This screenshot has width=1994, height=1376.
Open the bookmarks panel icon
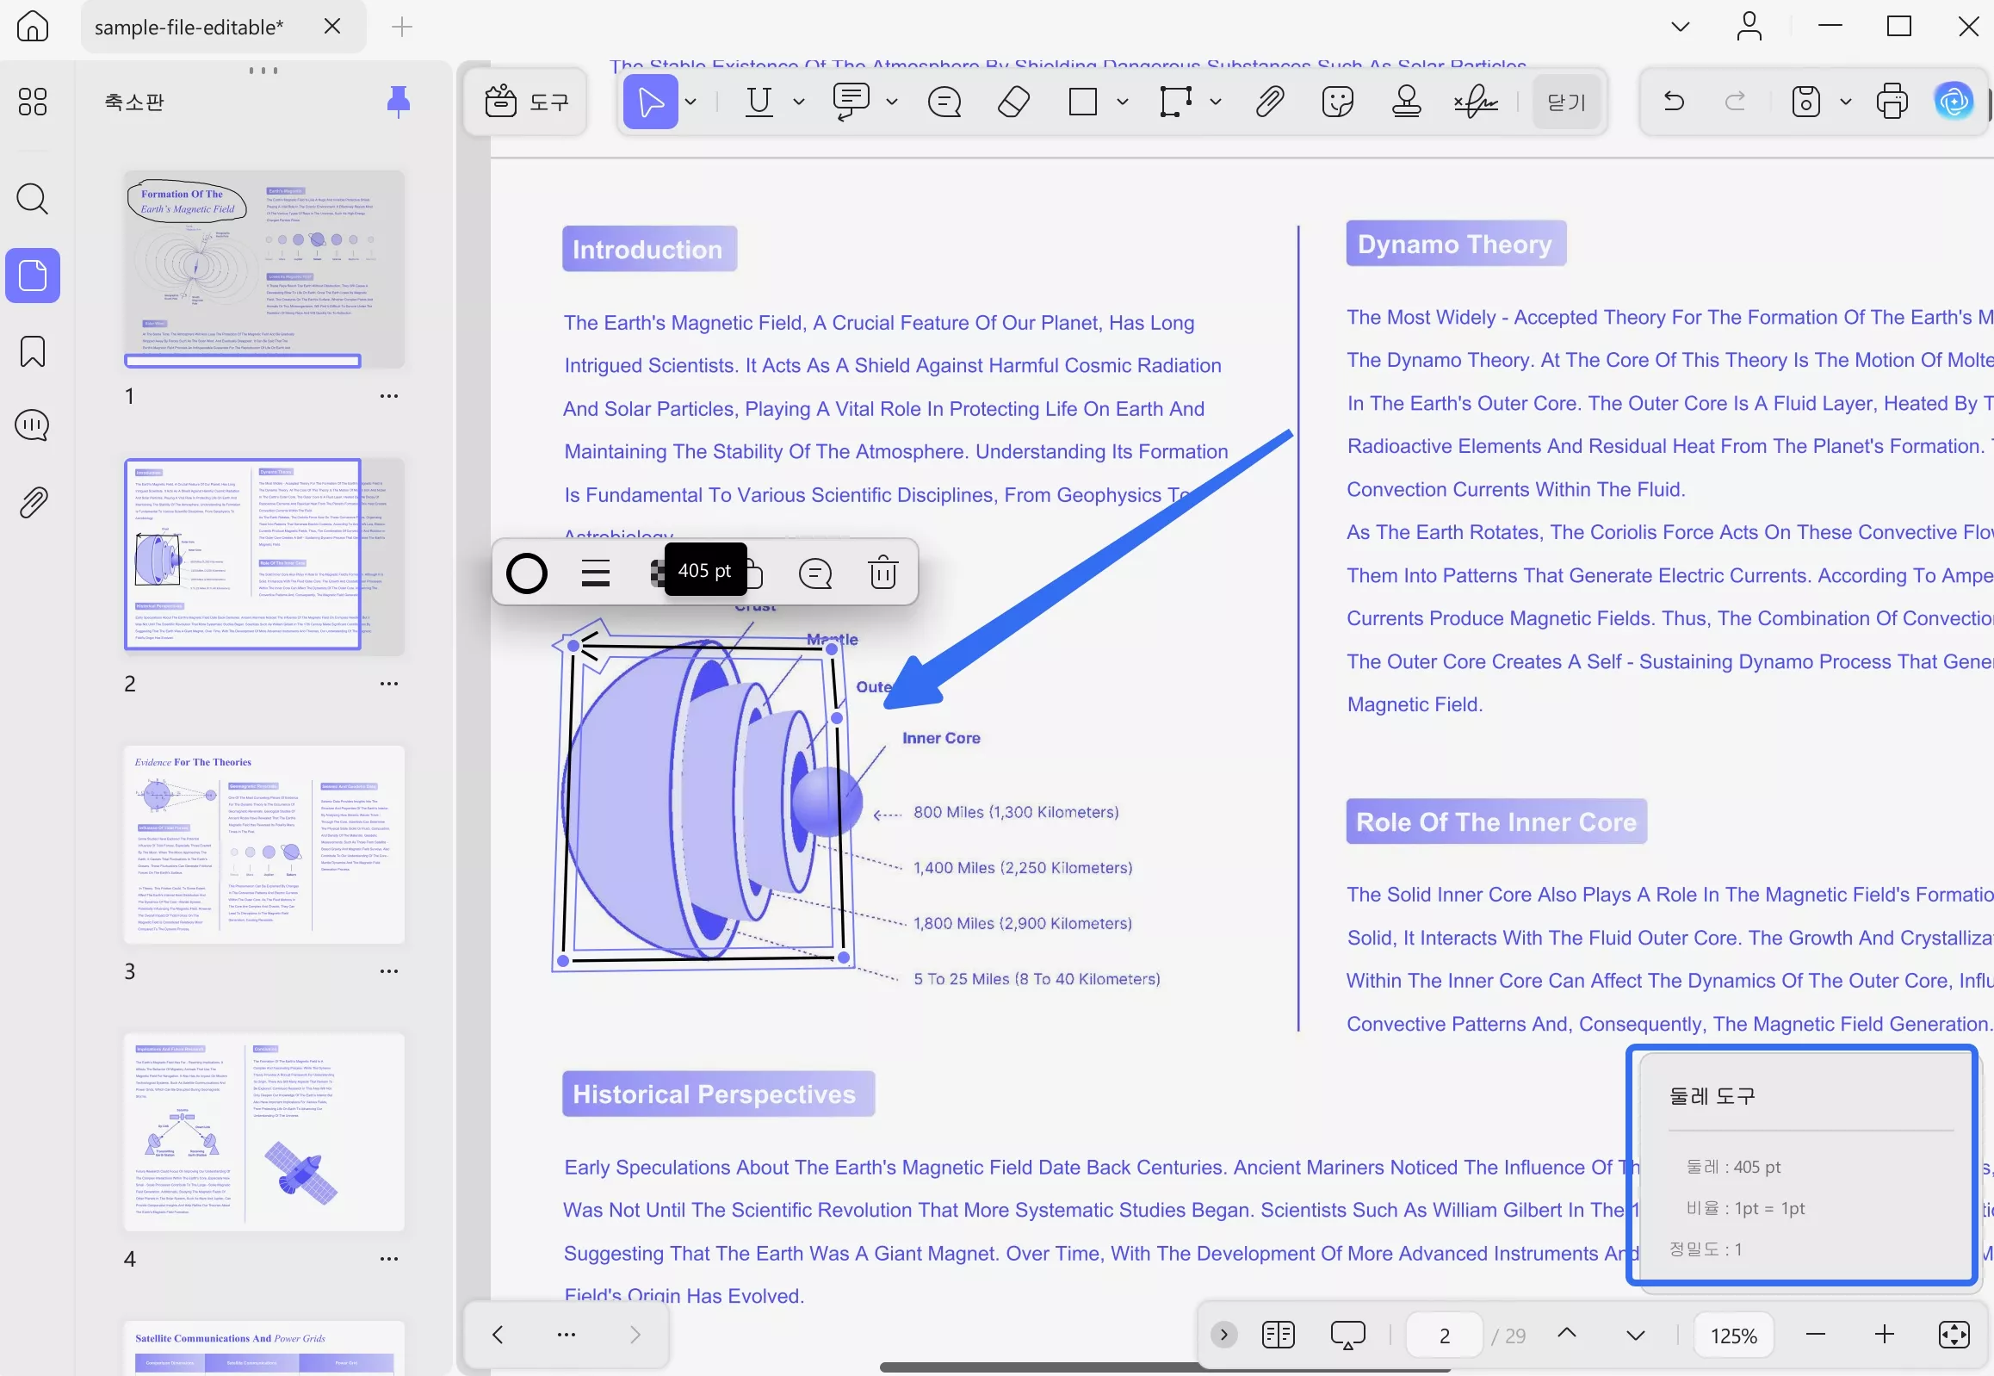click(x=33, y=351)
